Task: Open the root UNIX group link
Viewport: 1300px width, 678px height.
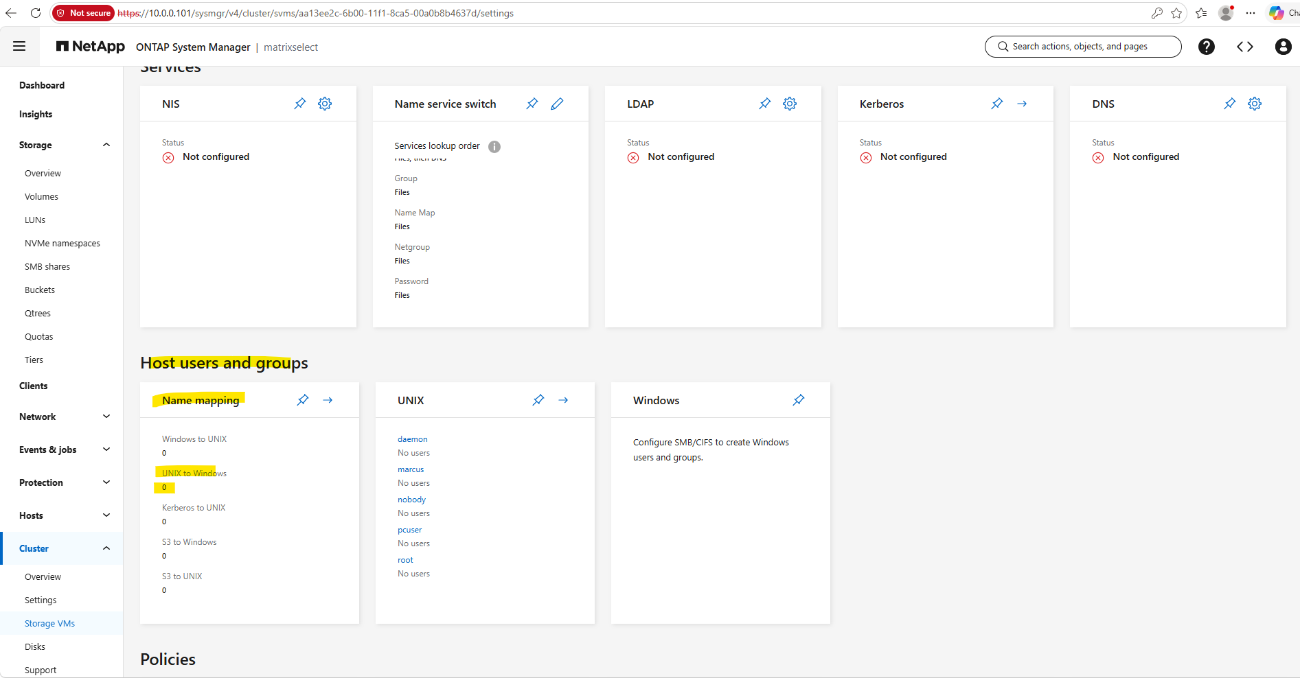Action: point(405,560)
